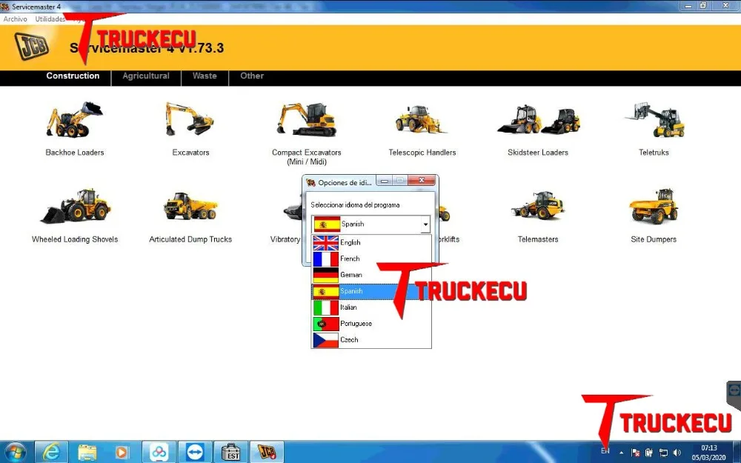Image resolution: width=741 pixels, height=463 pixels.
Task: Switch to the Other tab
Action: pyautogui.click(x=252, y=76)
